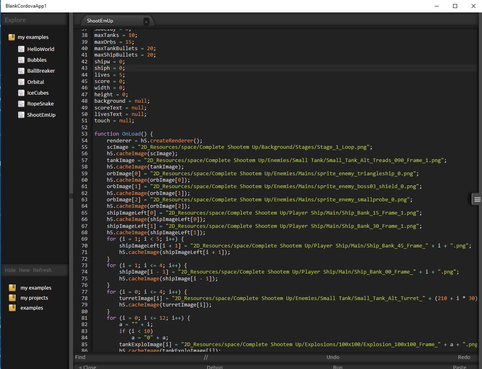
Task: Click Hide in the panel header
Action: 10,270
